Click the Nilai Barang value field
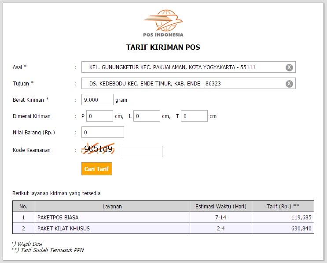 pos(103,132)
